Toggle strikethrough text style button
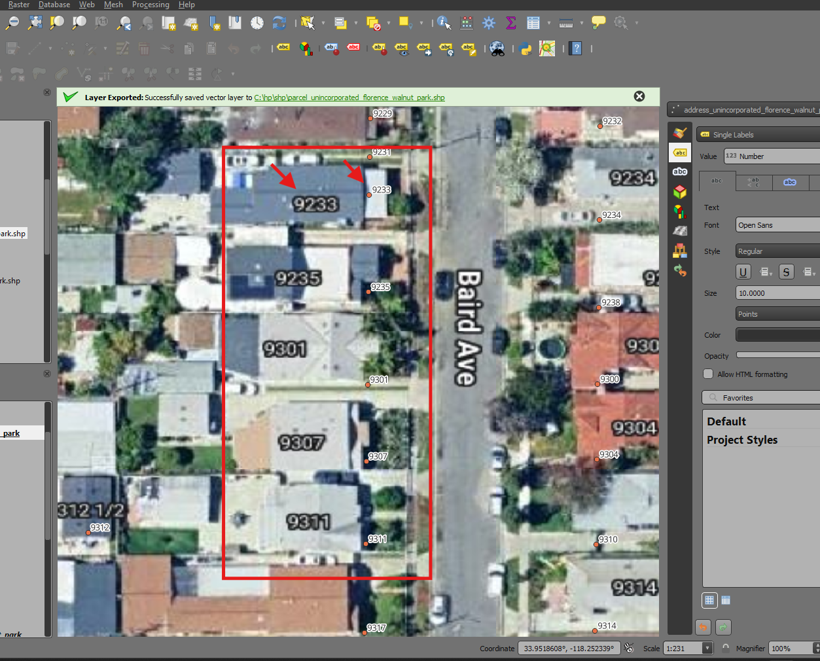820x661 pixels. point(786,272)
